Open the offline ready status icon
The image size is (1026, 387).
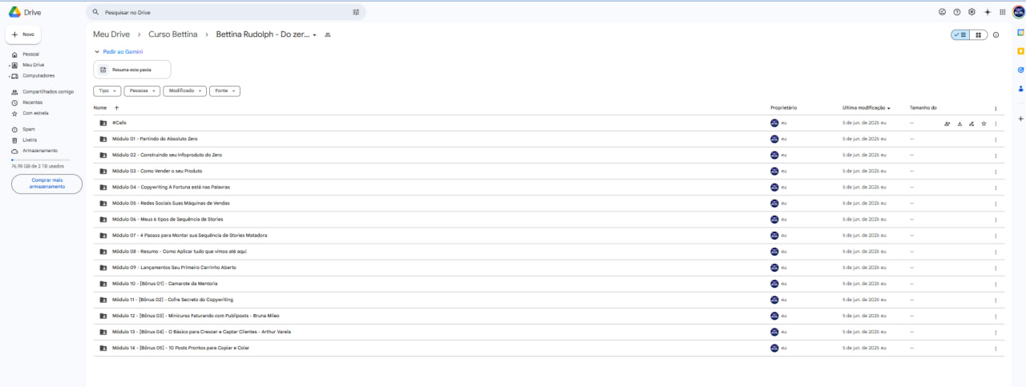(x=943, y=12)
